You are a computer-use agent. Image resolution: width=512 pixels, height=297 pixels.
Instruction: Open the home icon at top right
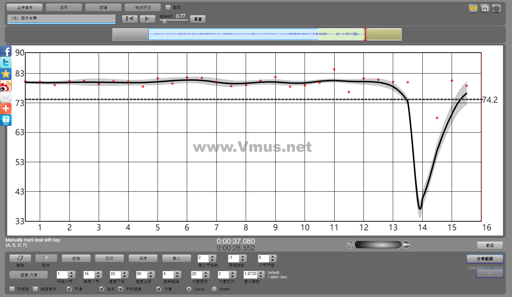coord(485,8)
